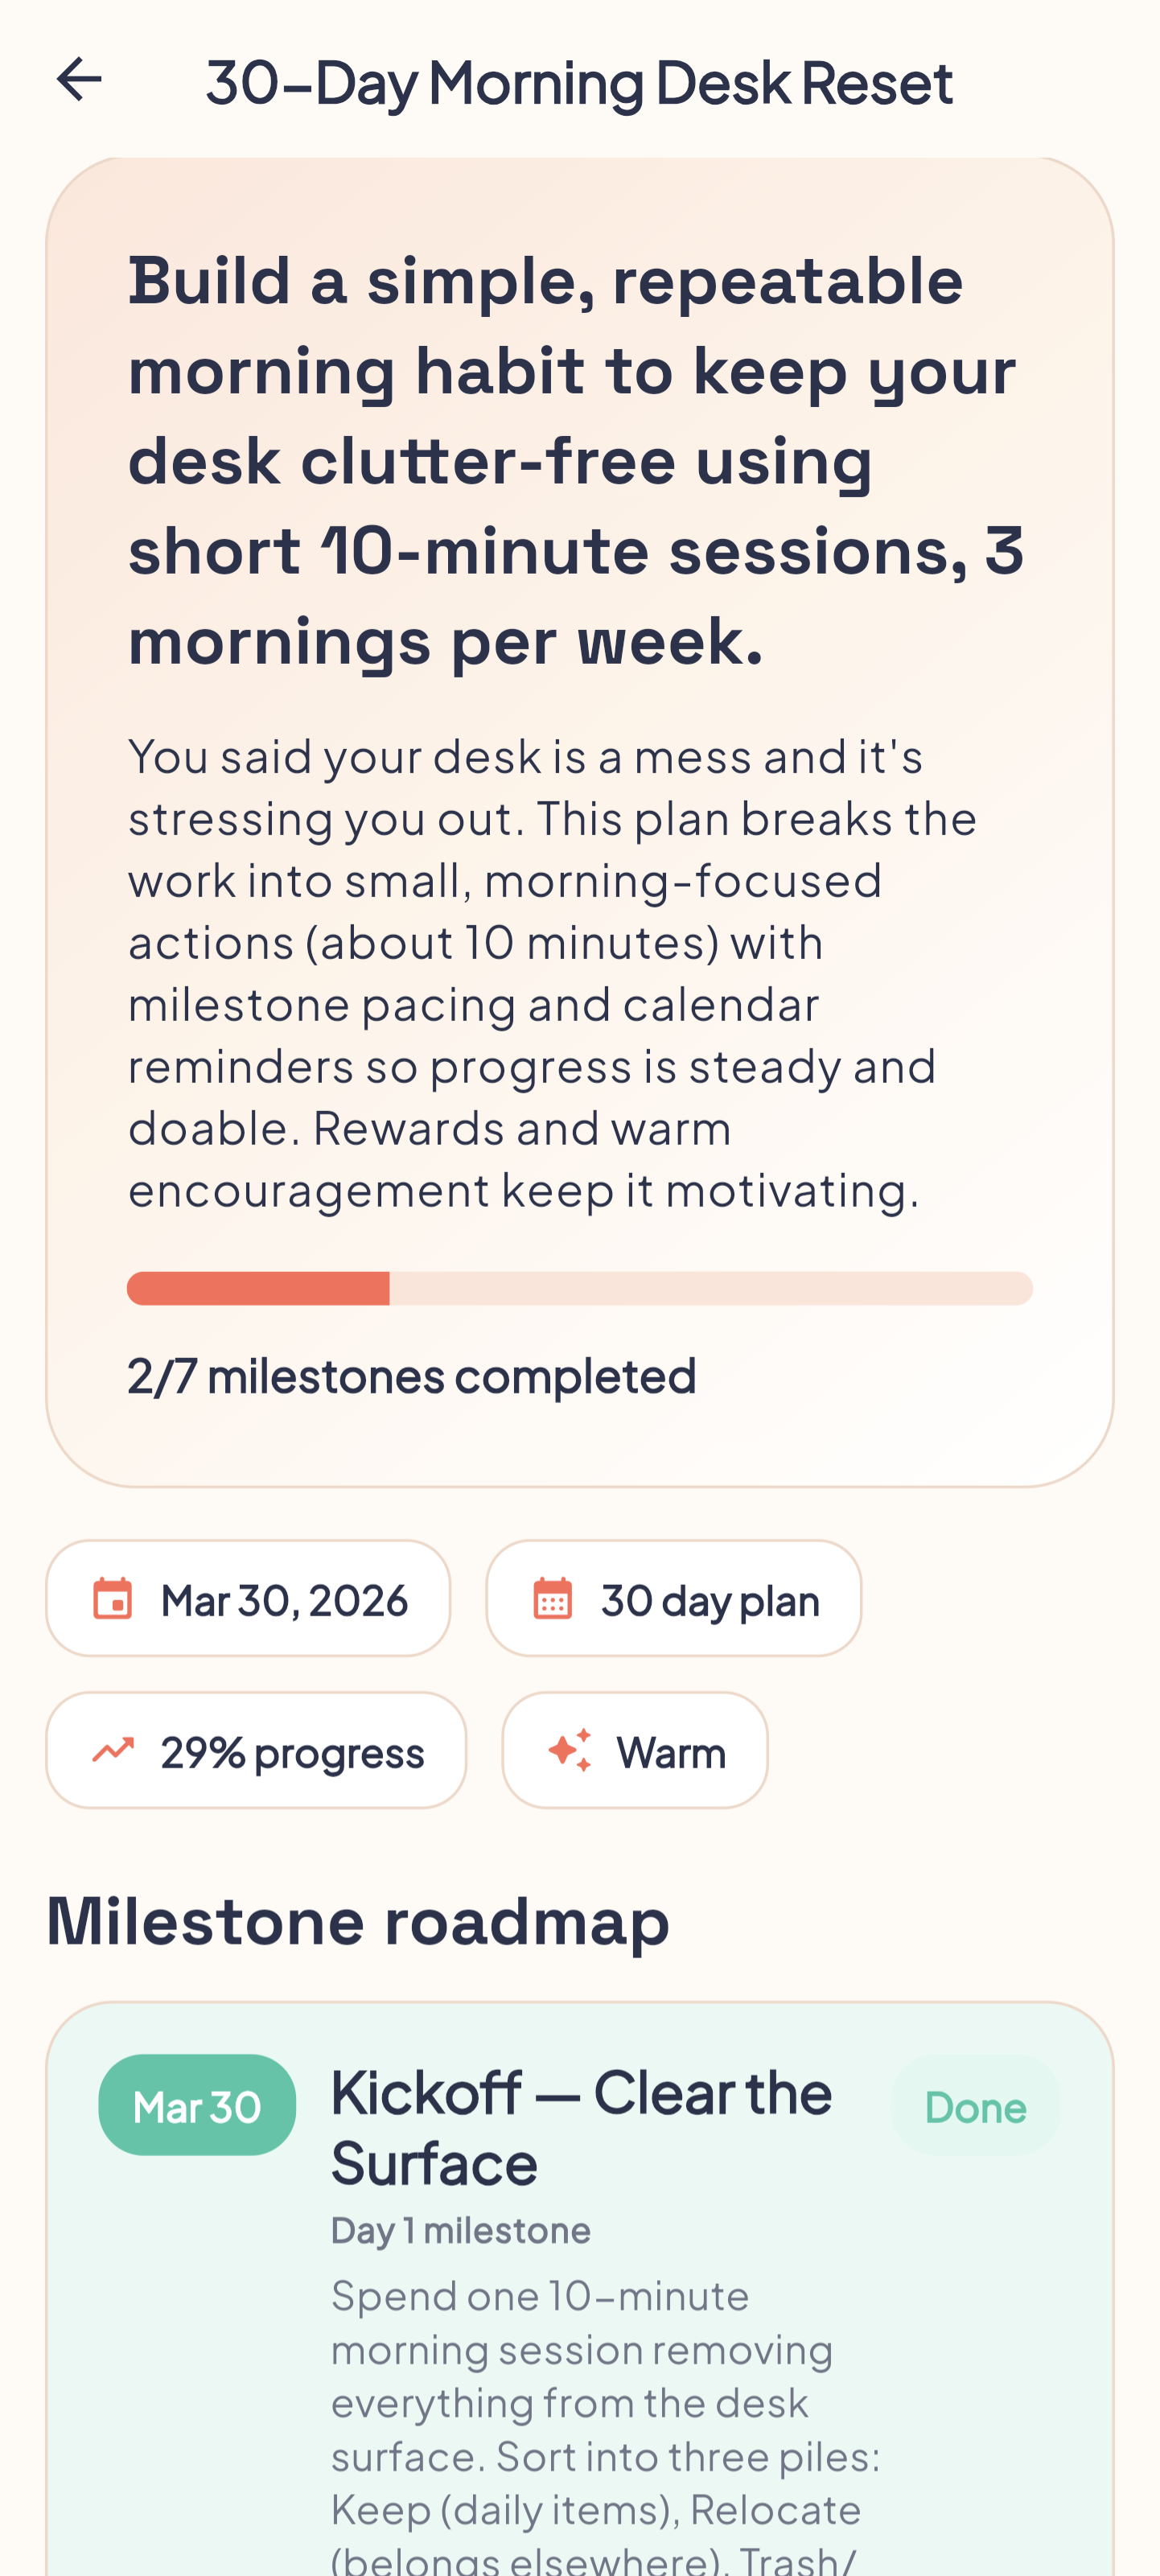This screenshot has width=1160, height=2576.
Task: Open the Mar 30, 2026 date chip
Action: (248, 1598)
